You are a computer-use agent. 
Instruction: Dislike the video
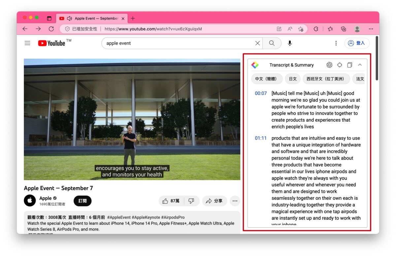191,201
